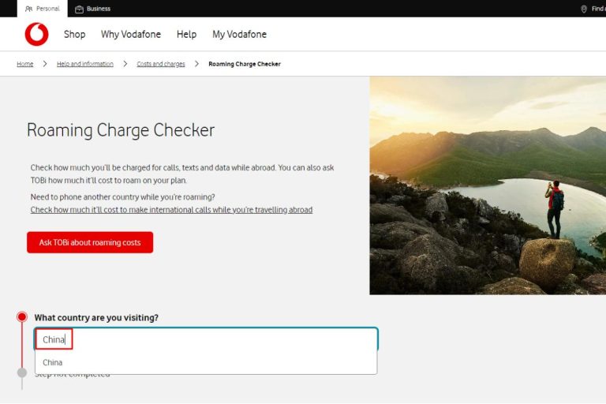606x404 pixels.
Task: Open the international calls cost link
Action: click(x=171, y=210)
